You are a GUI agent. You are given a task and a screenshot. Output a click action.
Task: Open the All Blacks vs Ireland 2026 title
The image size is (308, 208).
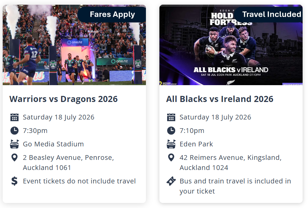[x=220, y=99]
